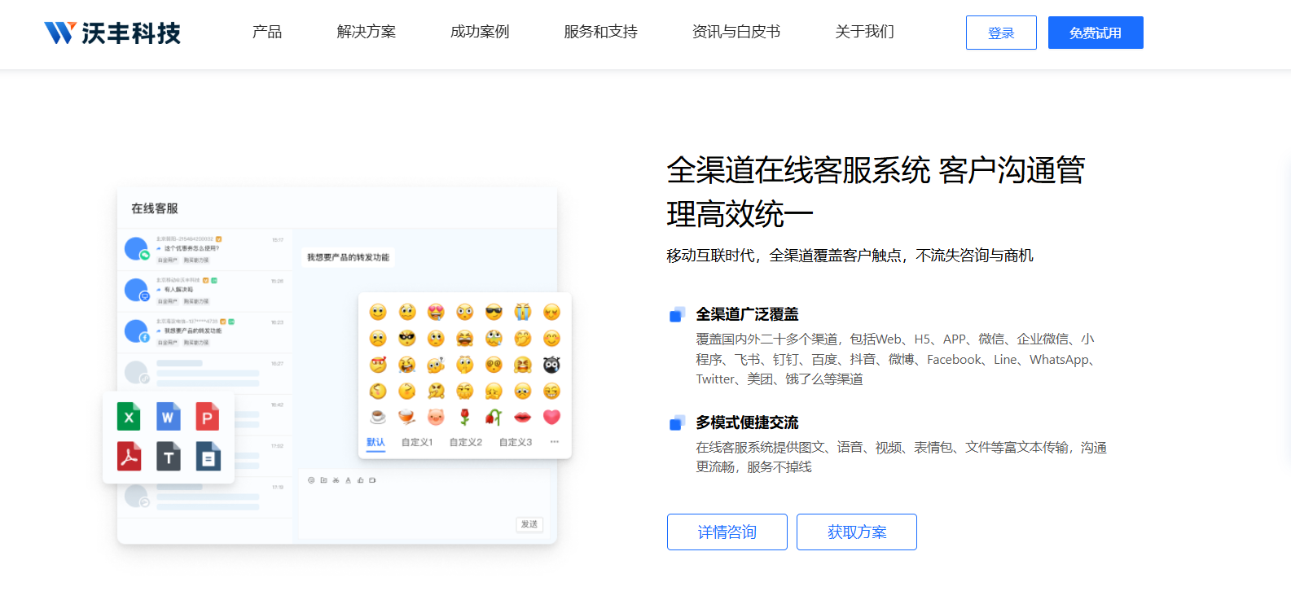Click the 沃丰科技 logo
Screen dimensions: 1291x591
tap(112, 33)
